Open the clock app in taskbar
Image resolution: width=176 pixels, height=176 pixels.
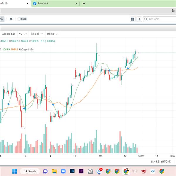(x=90, y=171)
